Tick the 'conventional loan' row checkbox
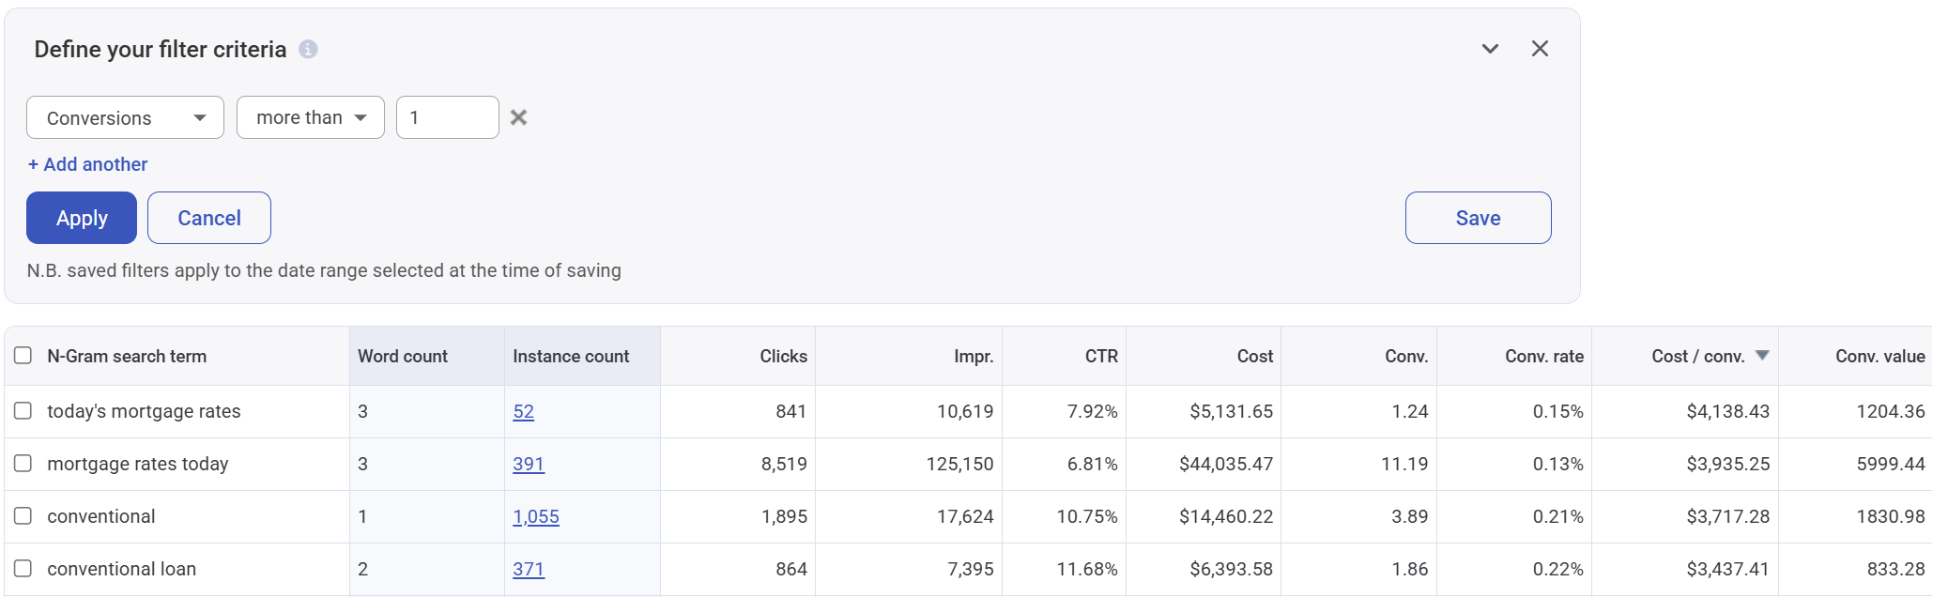1933x597 pixels. (23, 569)
